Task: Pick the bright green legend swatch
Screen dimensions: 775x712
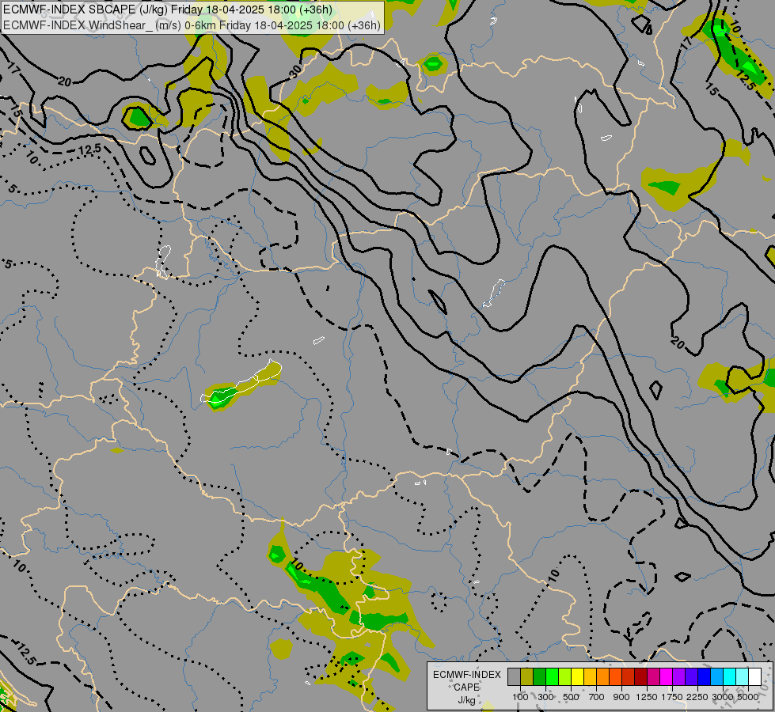Action: pyautogui.click(x=552, y=676)
